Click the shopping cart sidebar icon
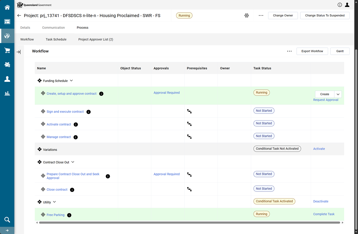This screenshot has width=358, height=234. click(x=7, y=50)
